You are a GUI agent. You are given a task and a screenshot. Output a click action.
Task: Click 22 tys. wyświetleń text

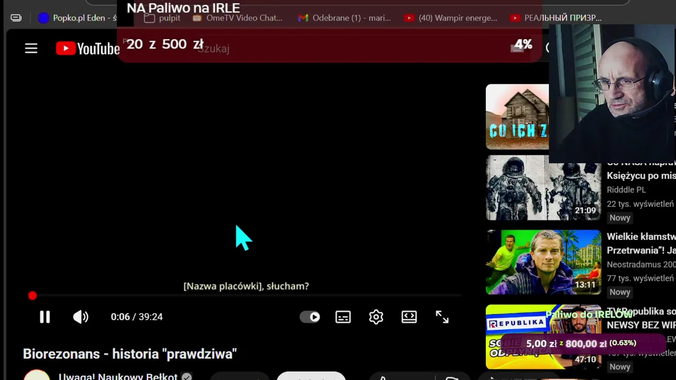[640, 204]
